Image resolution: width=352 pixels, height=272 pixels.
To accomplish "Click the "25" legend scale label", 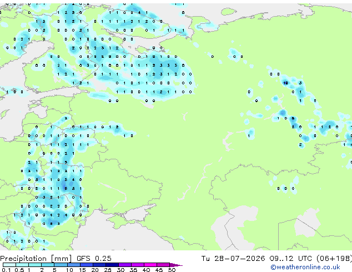I will [x=108, y=270].
